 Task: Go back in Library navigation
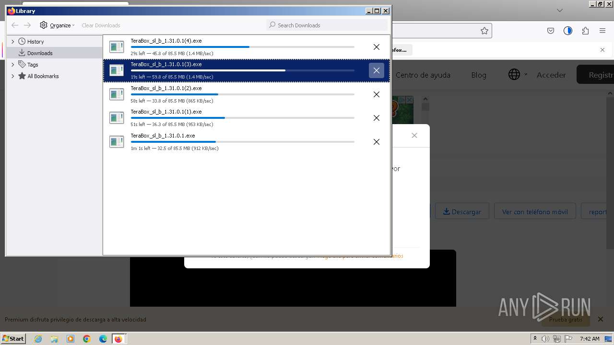click(x=15, y=25)
